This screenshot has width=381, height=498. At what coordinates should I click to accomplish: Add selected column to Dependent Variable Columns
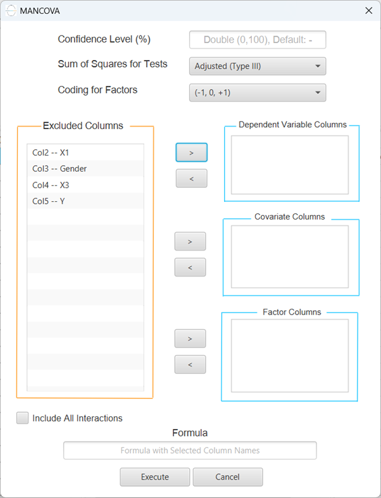click(191, 153)
